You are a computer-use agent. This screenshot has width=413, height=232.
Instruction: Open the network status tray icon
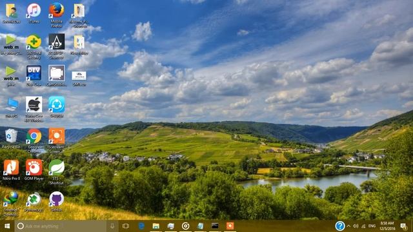363,226
